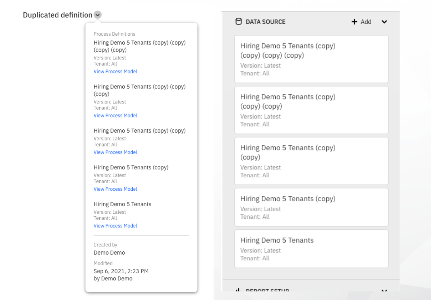431x300 pixels.
Task: Select the data source card with three copies
Action: (x=311, y=110)
